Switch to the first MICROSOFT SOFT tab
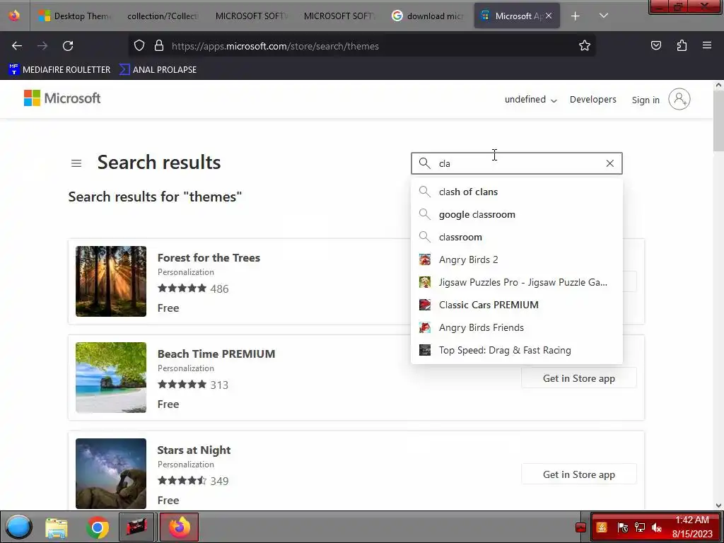Viewport: 724px width, 543px height. click(x=251, y=16)
